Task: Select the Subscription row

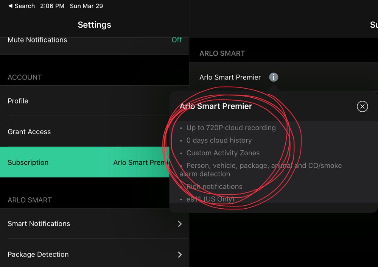Action: (85, 162)
